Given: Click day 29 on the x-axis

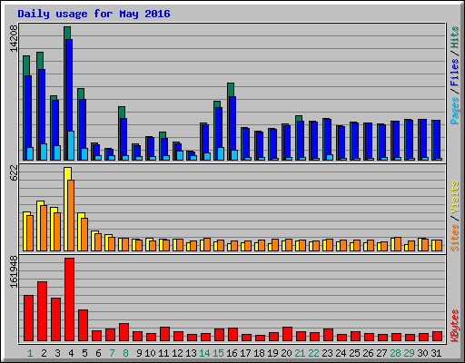Looking at the screenshot, I should (x=409, y=353).
